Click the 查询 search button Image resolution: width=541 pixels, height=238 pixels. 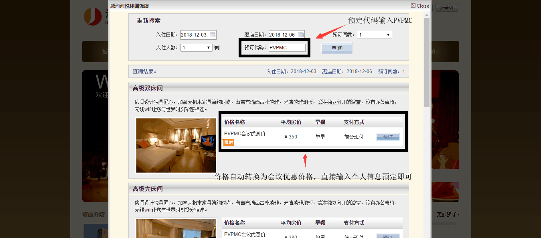pyautogui.click(x=337, y=48)
